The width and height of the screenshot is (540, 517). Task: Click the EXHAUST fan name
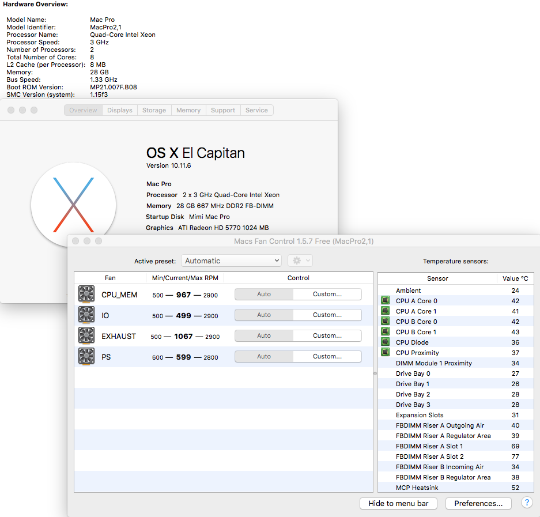(119, 336)
